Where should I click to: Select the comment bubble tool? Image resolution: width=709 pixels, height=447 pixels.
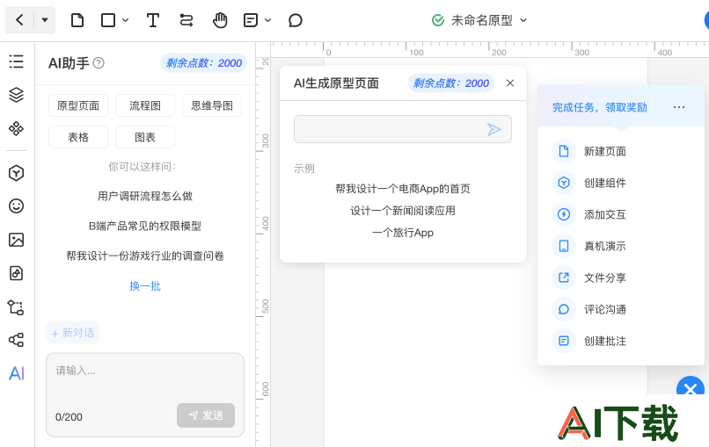click(x=296, y=20)
